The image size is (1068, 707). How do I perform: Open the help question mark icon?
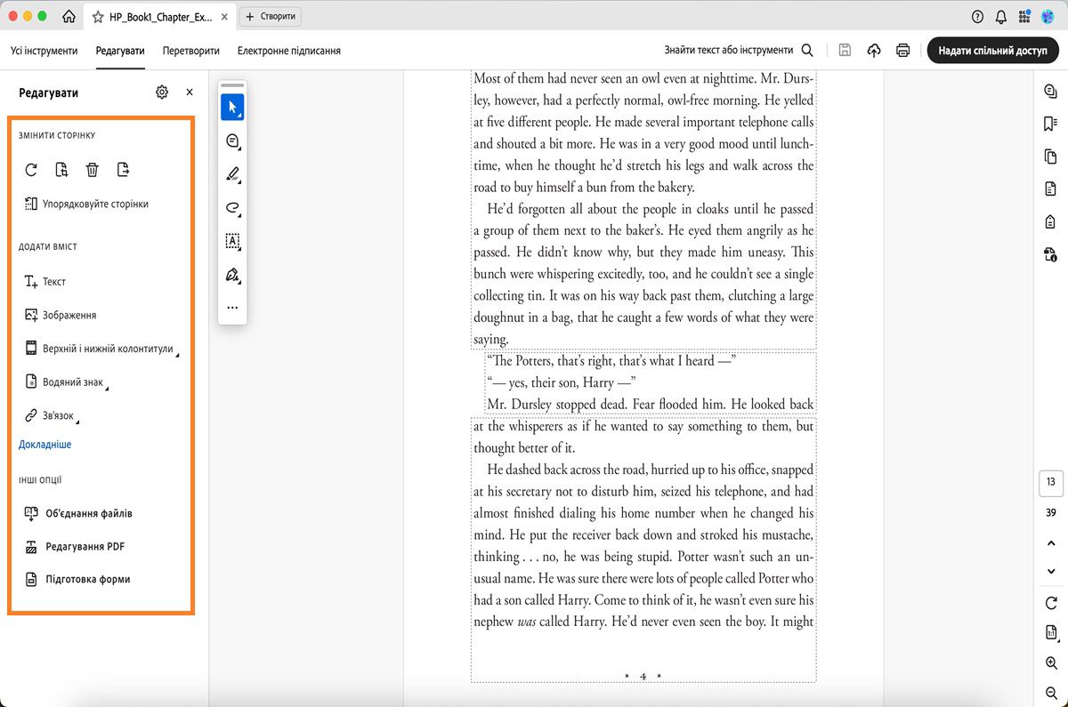(978, 17)
